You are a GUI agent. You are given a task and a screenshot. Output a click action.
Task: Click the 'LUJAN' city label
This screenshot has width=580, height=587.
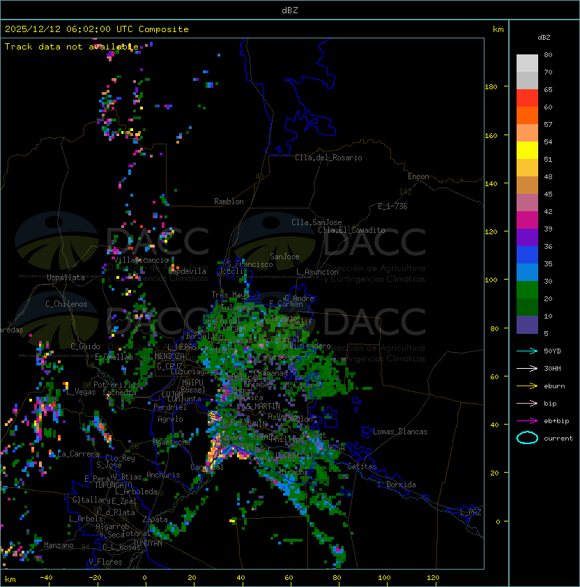[x=172, y=395]
